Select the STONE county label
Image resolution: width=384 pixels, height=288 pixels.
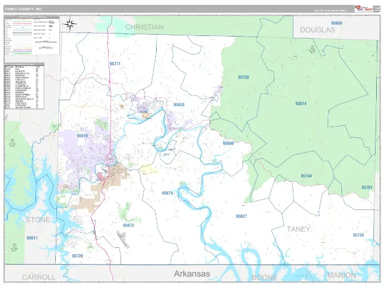(x=38, y=220)
